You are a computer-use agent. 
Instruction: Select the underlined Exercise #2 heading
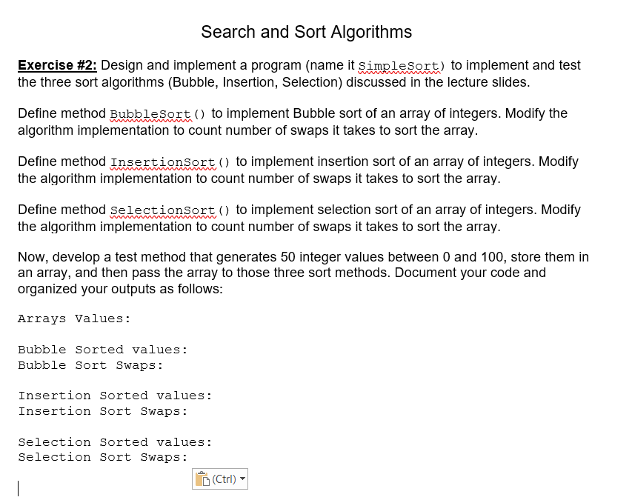point(56,65)
